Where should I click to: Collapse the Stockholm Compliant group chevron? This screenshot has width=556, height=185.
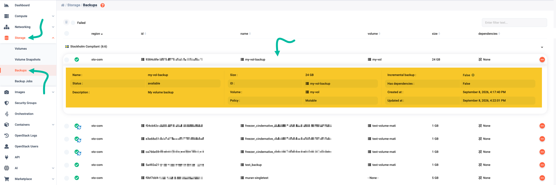point(542,47)
